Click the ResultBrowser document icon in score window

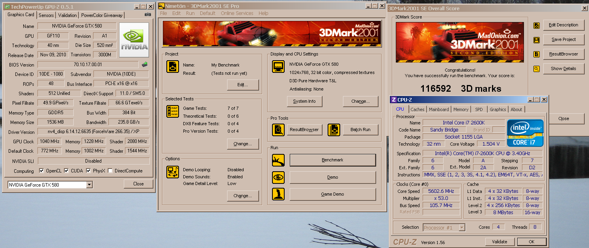(x=536, y=54)
